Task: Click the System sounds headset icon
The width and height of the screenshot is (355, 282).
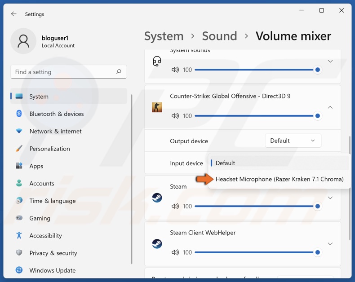Action: [x=157, y=61]
